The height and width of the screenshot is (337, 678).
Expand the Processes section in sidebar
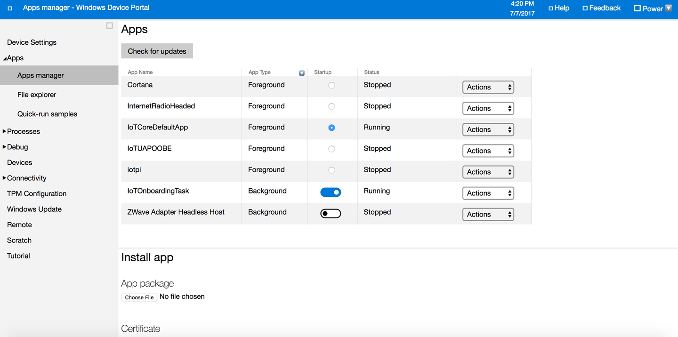[5, 131]
